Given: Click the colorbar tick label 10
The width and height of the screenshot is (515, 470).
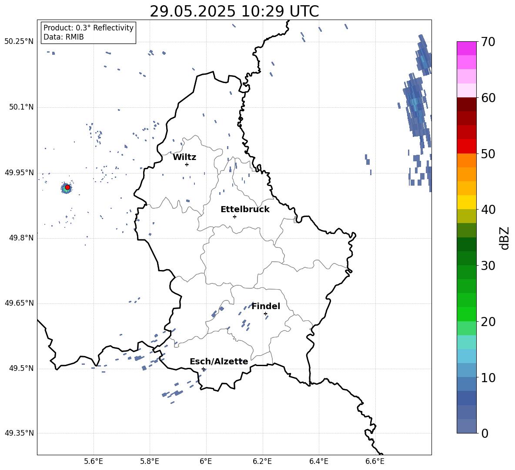Looking at the screenshot, I should click(x=488, y=377).
